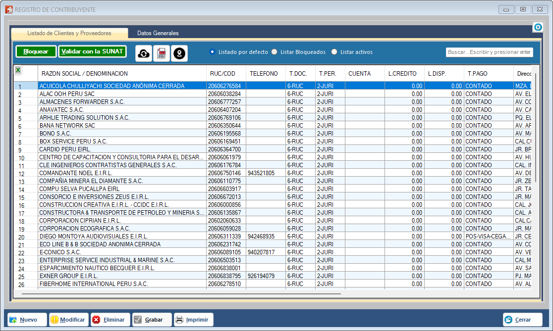Click the PDF document icon button
Screen dimensions: 553x331
162,53
